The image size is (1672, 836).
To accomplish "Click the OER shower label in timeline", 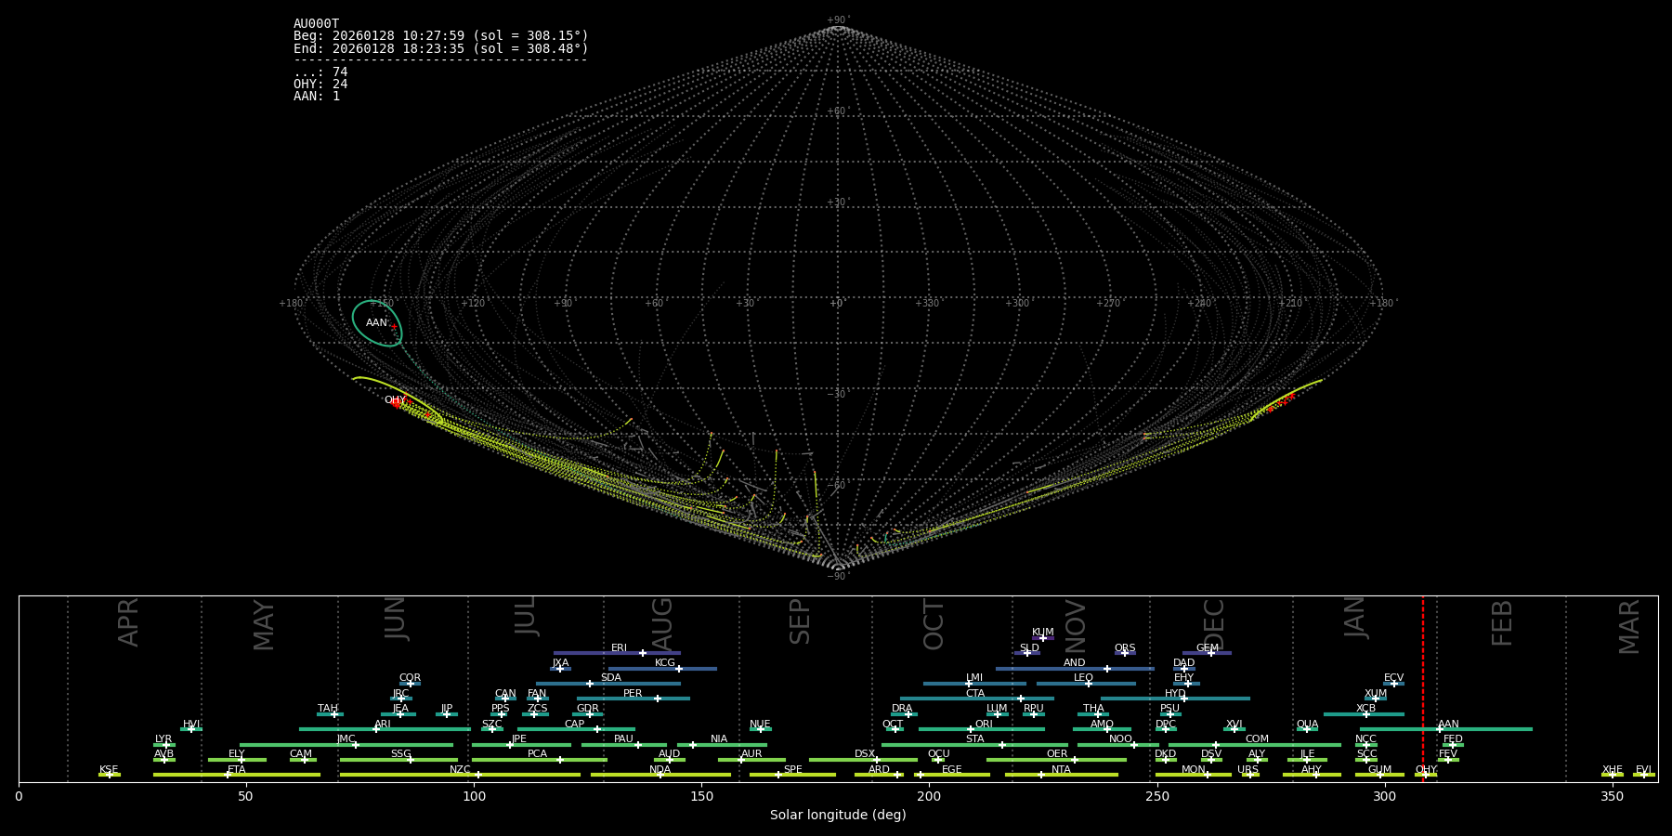I will point(1056,754).
